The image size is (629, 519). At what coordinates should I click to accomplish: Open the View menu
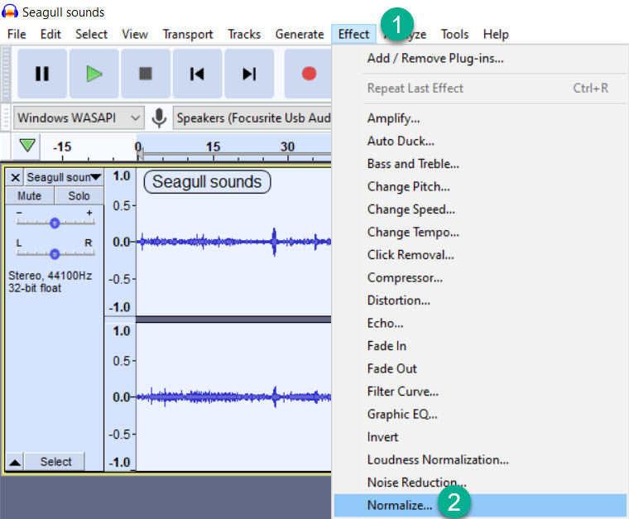(135, 35)
